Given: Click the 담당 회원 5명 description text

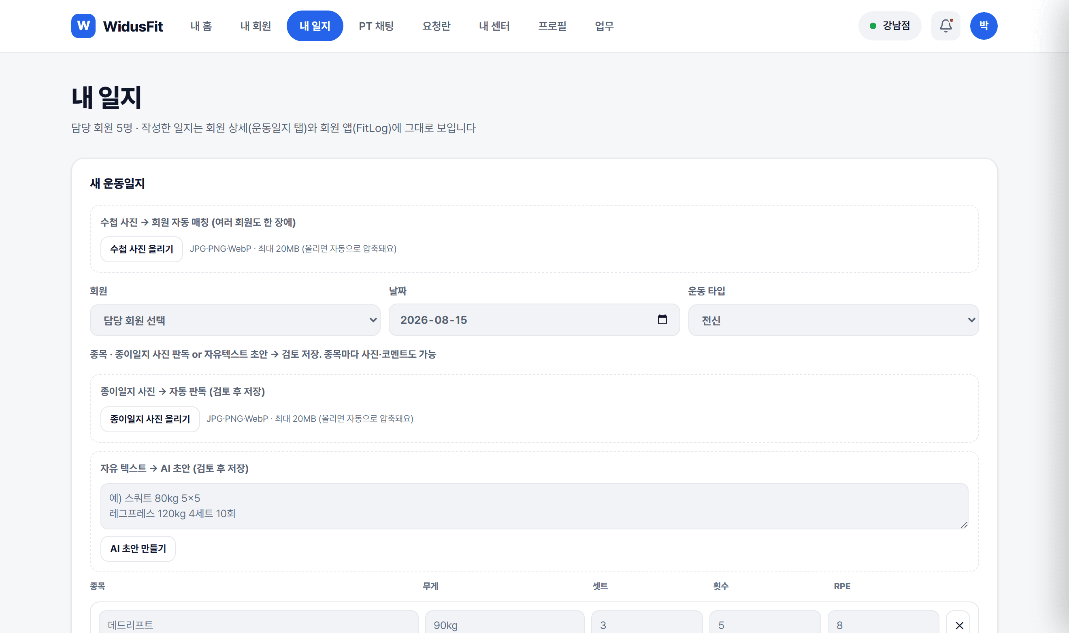Looking at the screenshot, I should click(273, 128).
